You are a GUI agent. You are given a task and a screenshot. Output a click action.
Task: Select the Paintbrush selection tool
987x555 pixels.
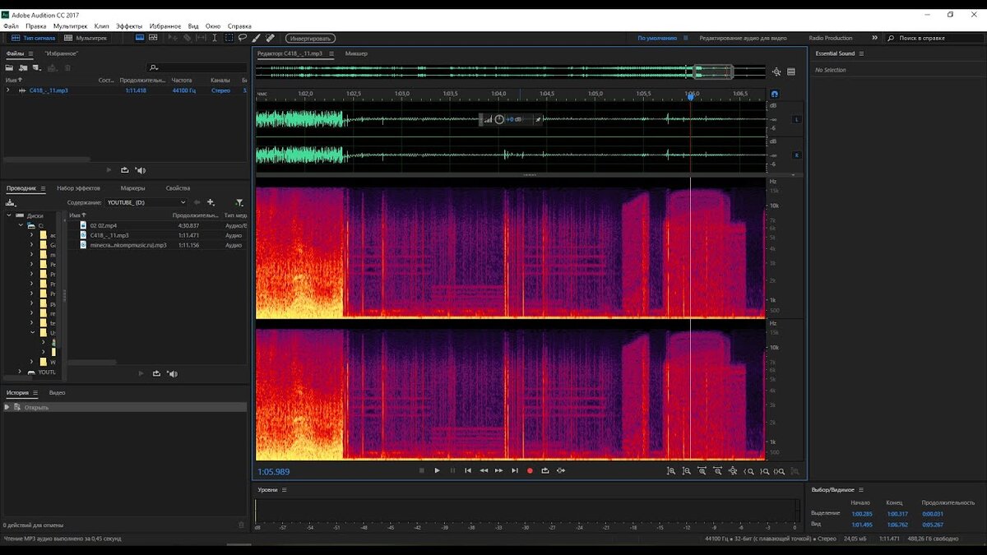[256, 38]
